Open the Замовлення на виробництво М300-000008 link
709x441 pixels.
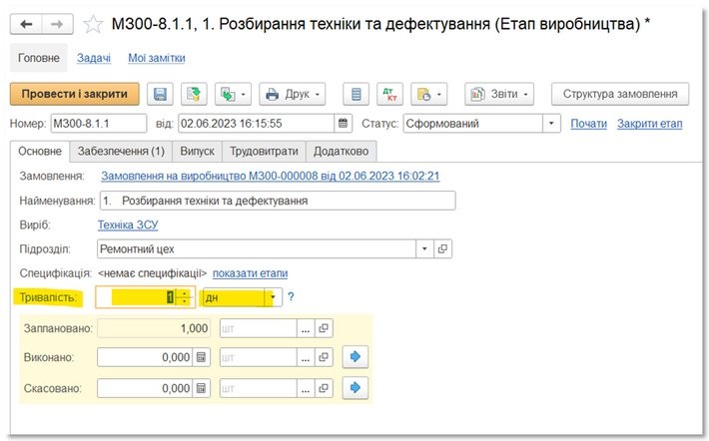tap(270, 176)
